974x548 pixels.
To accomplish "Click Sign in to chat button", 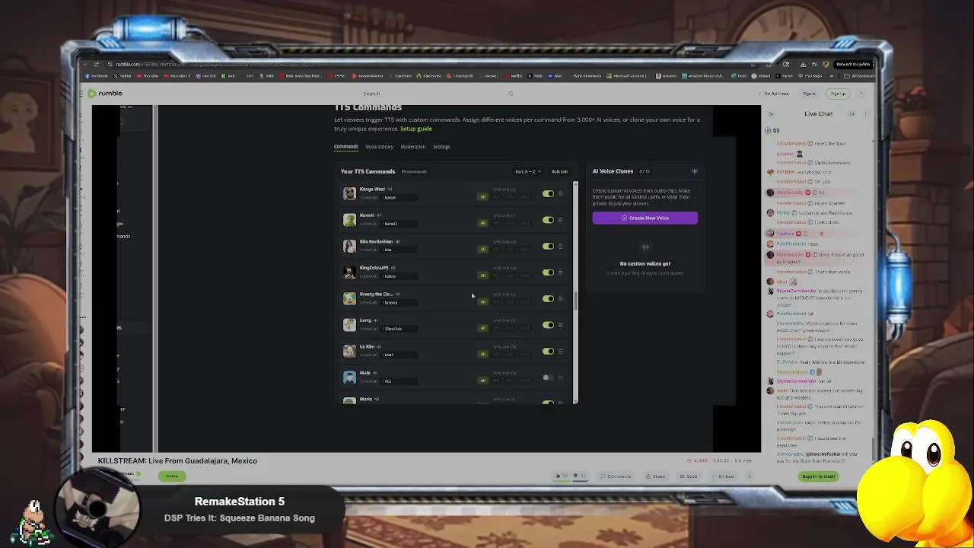I will [x=819, y=476].
